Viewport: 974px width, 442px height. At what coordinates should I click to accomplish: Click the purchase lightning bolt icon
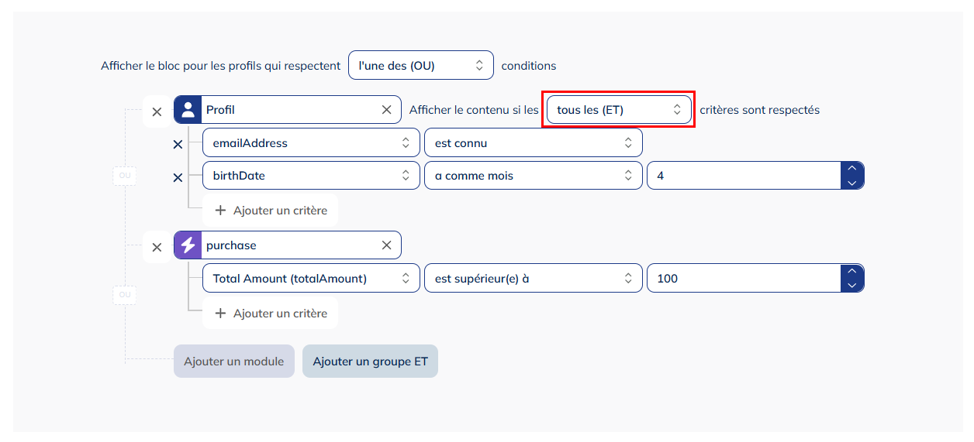[188, 245]
